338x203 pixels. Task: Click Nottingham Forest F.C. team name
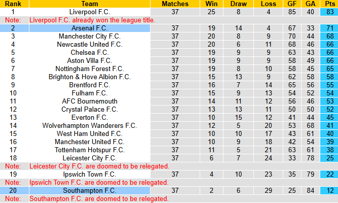tap(89, 69)
